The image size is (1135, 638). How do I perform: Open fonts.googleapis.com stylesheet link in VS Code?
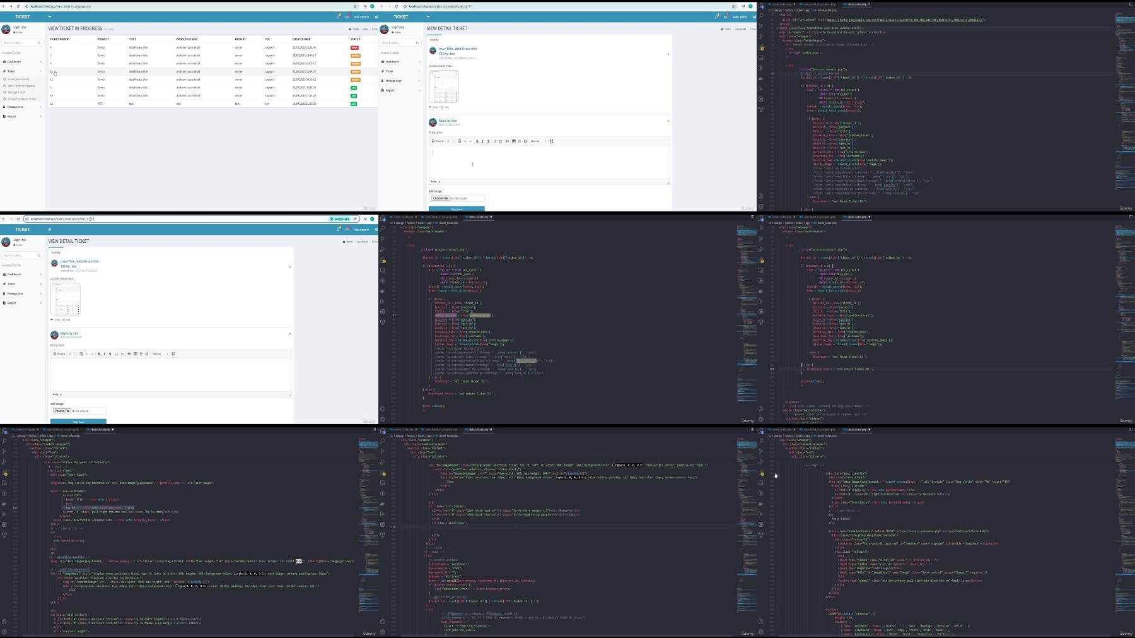pyautogui.click(x=905, y=20)
